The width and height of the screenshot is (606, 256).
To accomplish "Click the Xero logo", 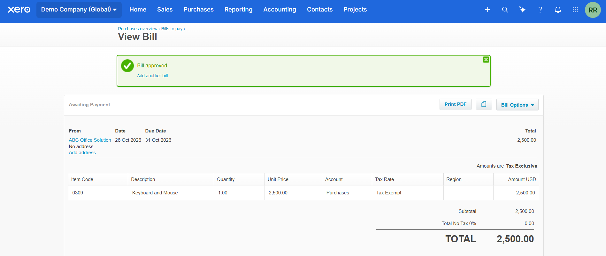I will (x=19, y=10).
